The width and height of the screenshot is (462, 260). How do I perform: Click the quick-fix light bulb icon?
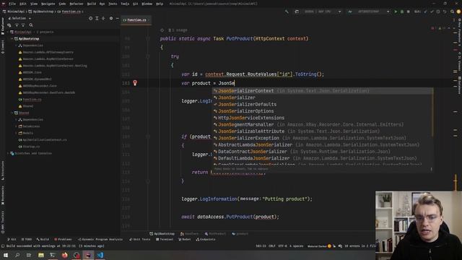click(x=135, y=83)
